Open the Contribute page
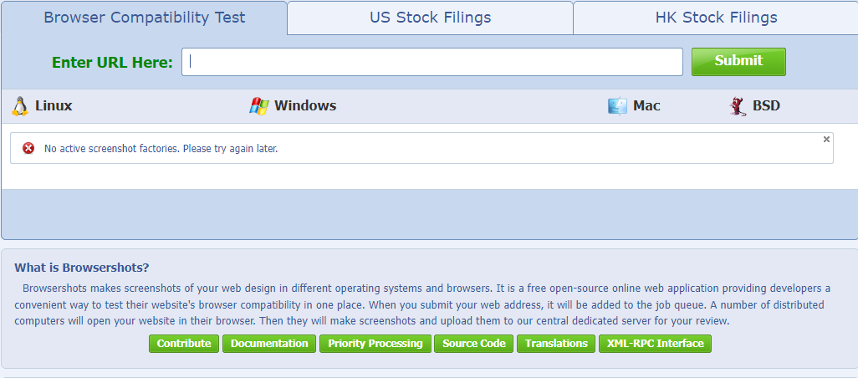Screen dimensions: 858x378 184,344
